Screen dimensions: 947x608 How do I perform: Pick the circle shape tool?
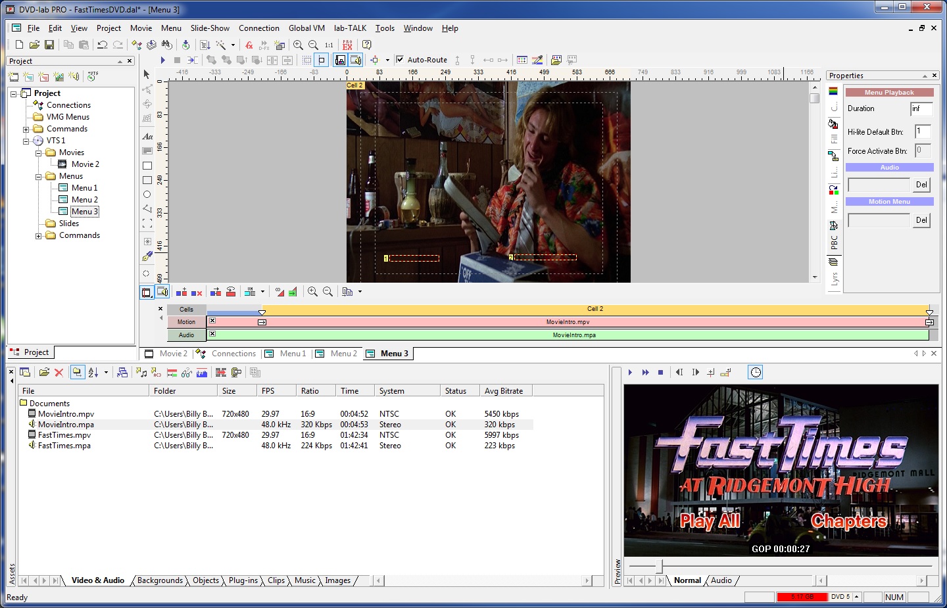(147, 195)
